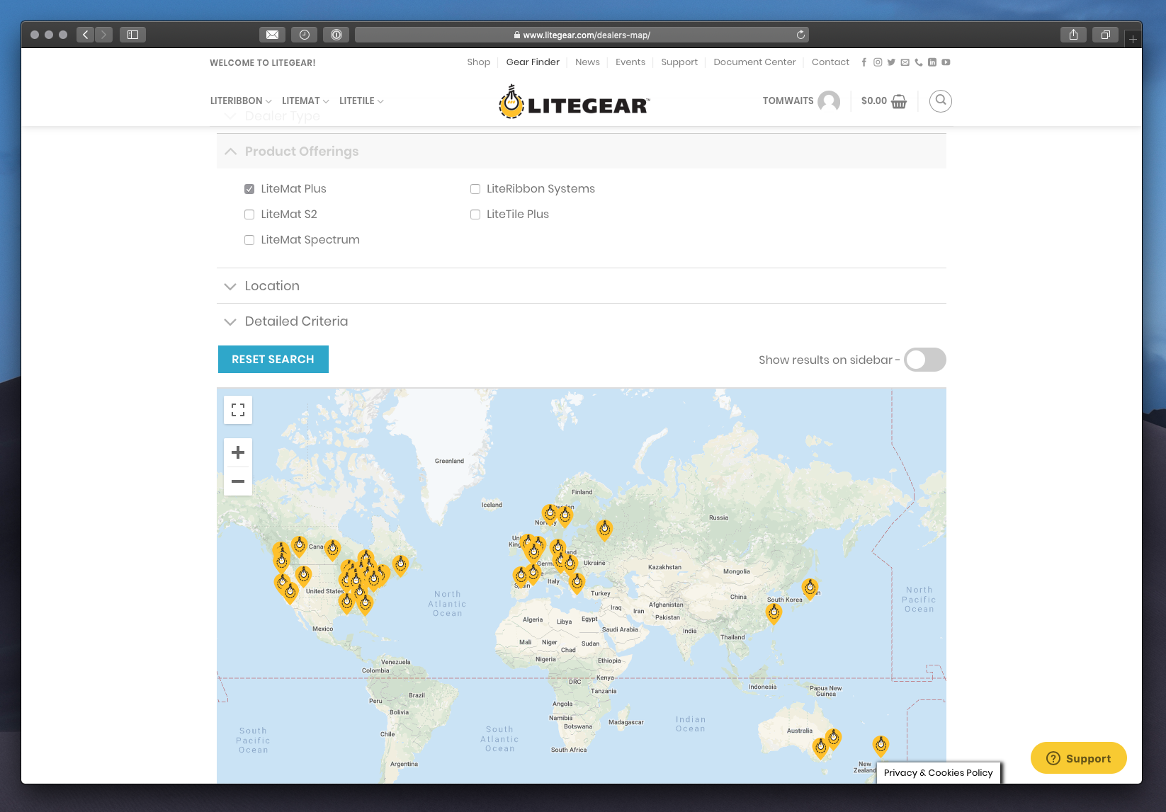The image size is (1166, 812).
Task: Check the LiteRibbon Systems checkbox
Action: [475, 189]
